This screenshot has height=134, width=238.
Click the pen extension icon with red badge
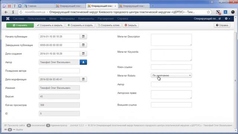coord(218,12)
